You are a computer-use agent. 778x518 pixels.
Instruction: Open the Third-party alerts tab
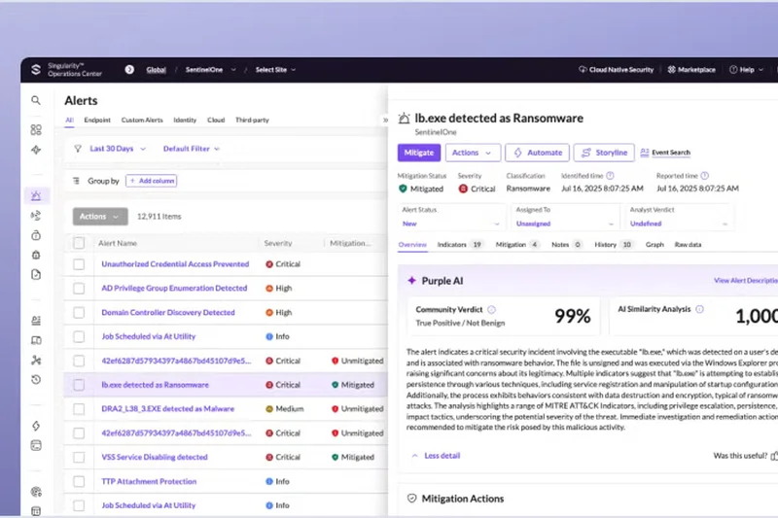[252, 121]
